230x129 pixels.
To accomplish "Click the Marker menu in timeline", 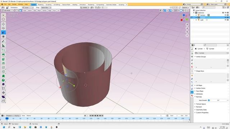I will pyautogui.click(x=29, y=116).
